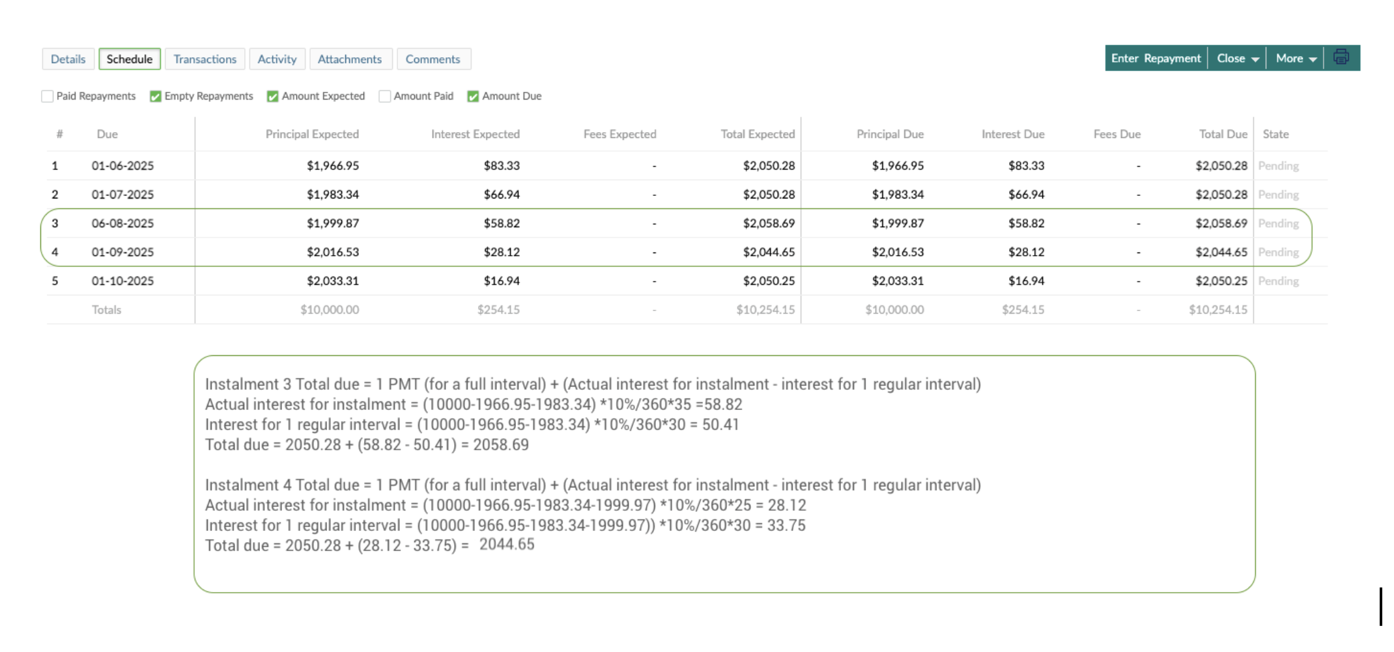The width and height of the screenshot is (1394, 652).
Task: Select the Schedule tab
Action: click(130, 59)
